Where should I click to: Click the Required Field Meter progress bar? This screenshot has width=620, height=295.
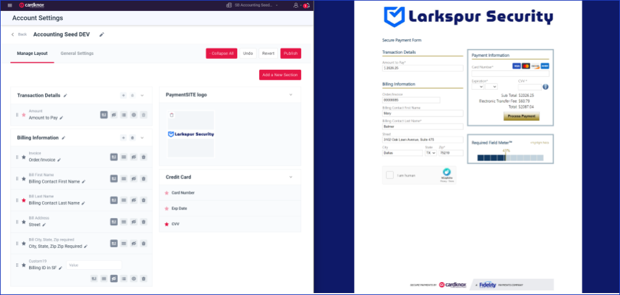tap(511, 158)
